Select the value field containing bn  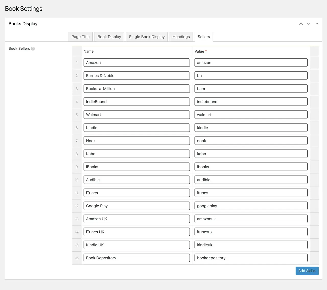click(x=251, y=75)
